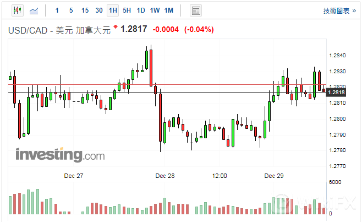Select 1 minute timeframe

click(57, 10)
